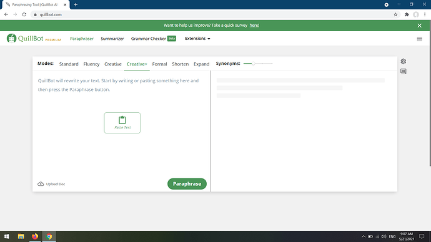Click the Synonyms slider handle
The image size is (431, 242).
[254, 64]
